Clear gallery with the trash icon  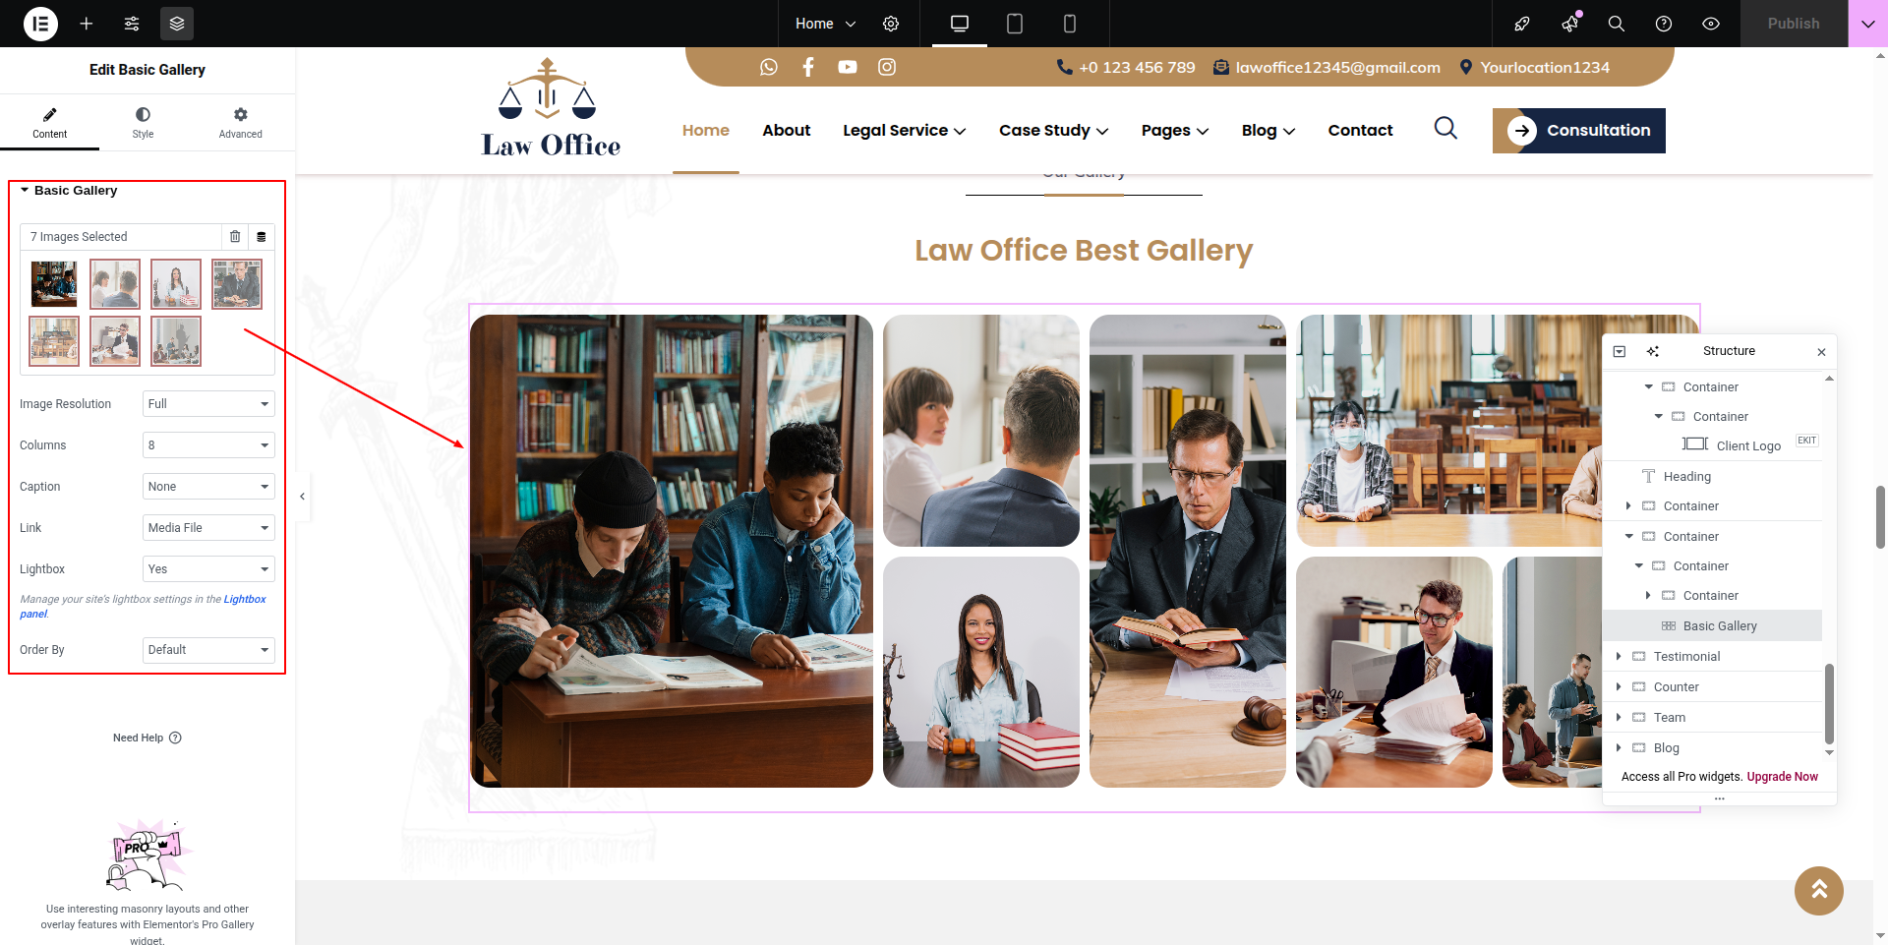coord(235,237)
